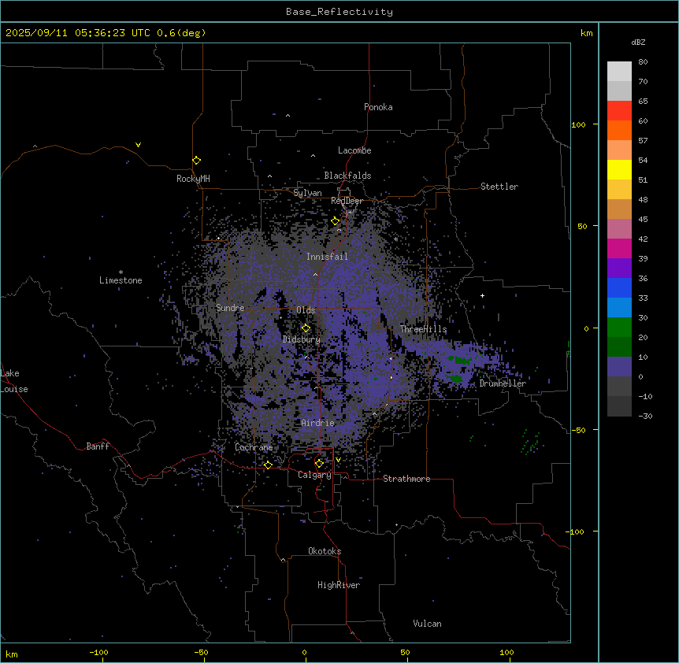679x663 pixels.
Task: Select the Olds label
Action: [306, 310]
